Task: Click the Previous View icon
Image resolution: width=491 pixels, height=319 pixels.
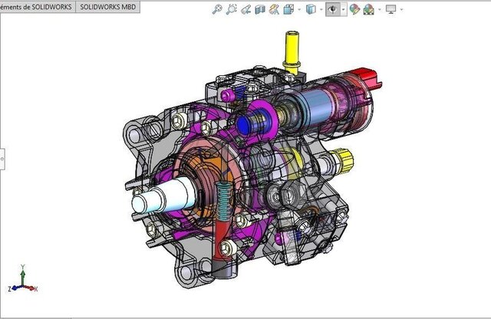Action: [245, 9]
